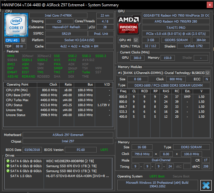Click green status icon for Samsung SSD 860 EVO
The height and width of the screenshot is (193, 214).
click(x=8, y=171)
